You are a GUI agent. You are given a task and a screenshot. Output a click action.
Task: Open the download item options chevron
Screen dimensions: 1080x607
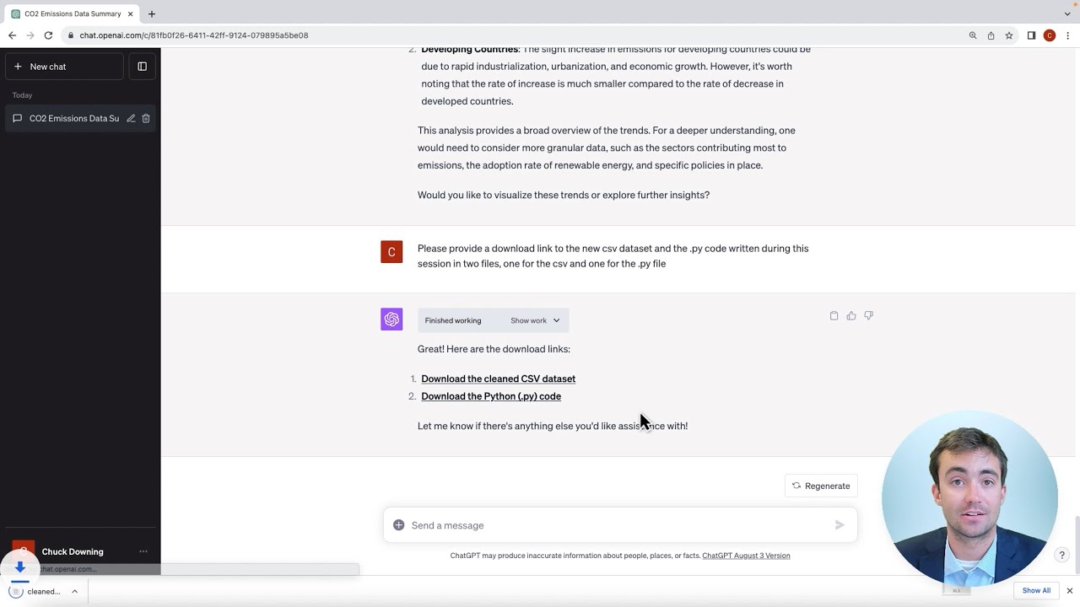(74, 591)
